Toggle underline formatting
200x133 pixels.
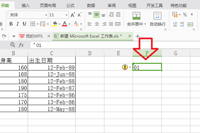[24, 24]
